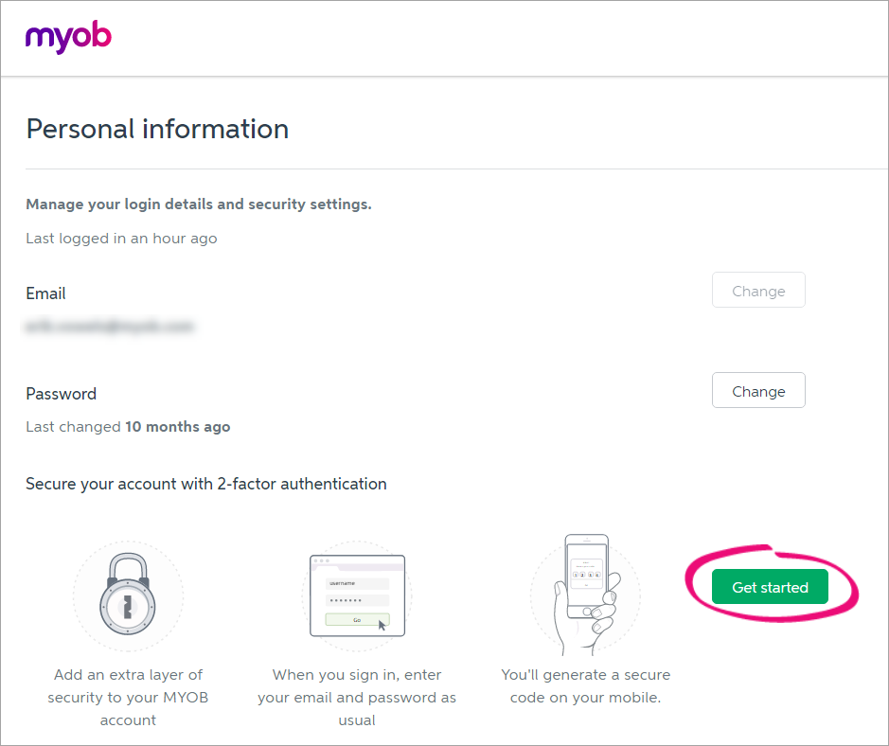Viewport: 889px width, 746px height.
Task: Click the MYOB logo
Action: [68, 37]
